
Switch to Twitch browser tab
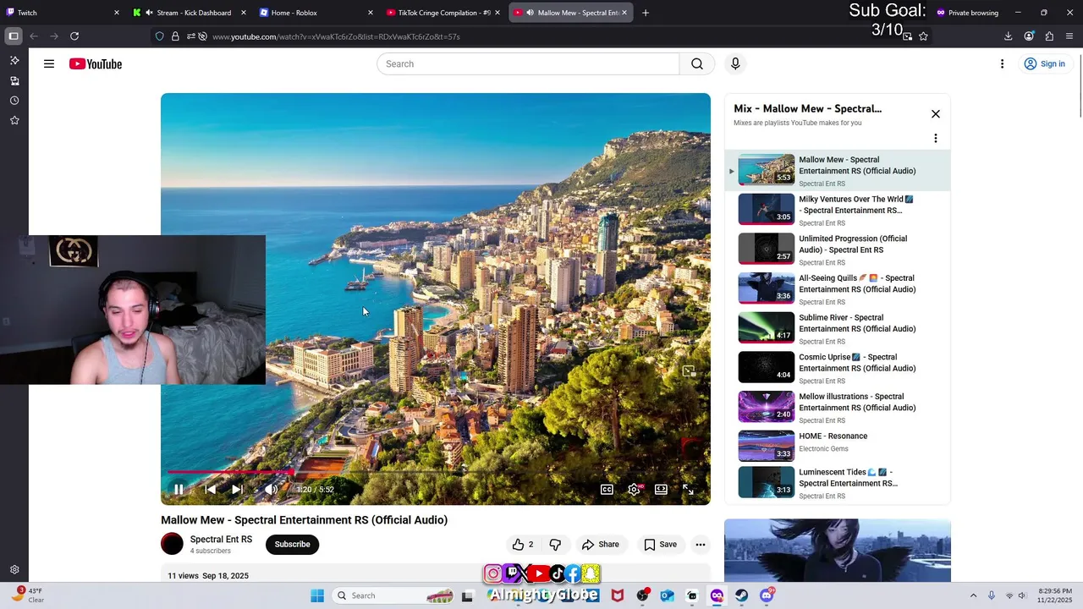pyautogui.click(x=63, y=13)
